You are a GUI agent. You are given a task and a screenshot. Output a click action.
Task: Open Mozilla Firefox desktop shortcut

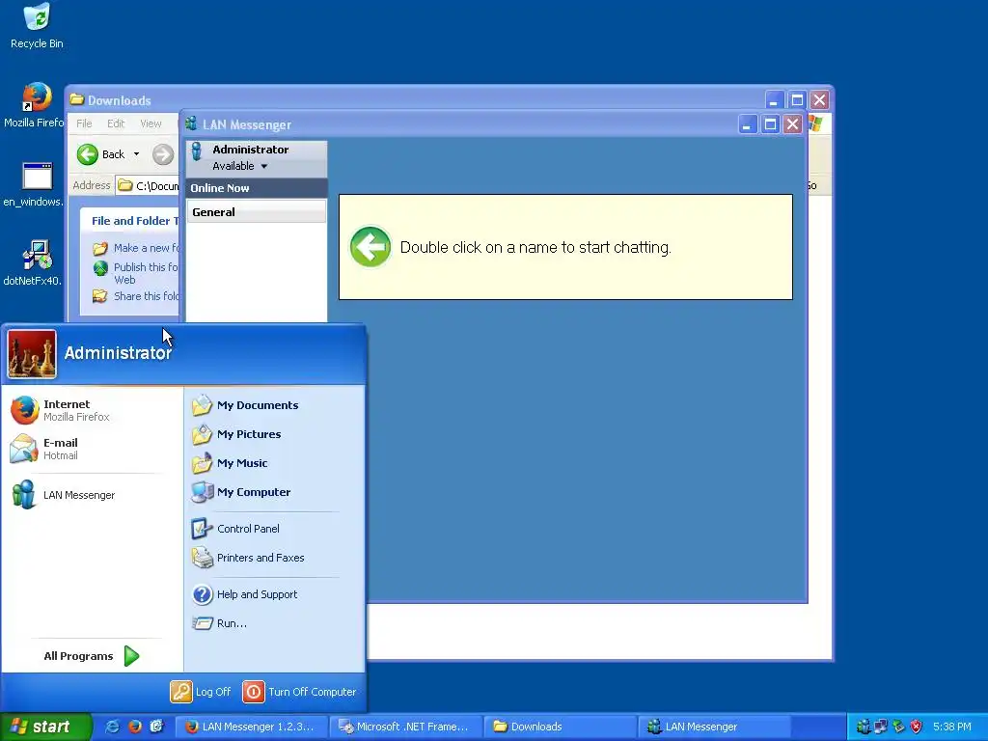point(36,106)
